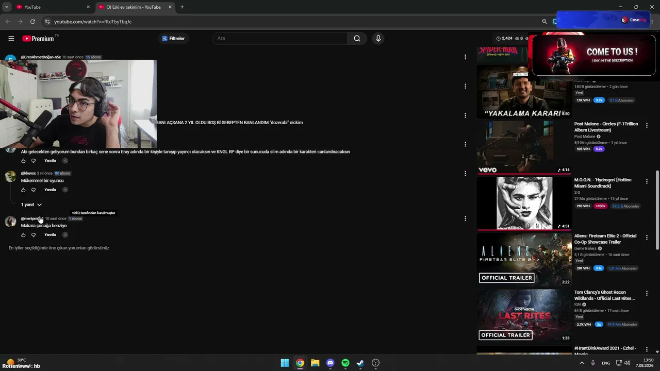
Task: Close the first YouTube tab
Action: click(x=88, y=7)
